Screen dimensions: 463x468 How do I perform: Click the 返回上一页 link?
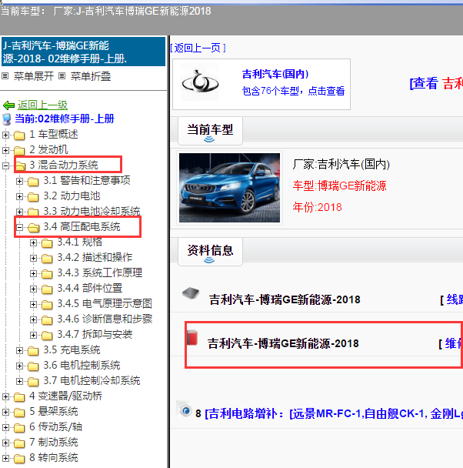(x=198, y=48)
